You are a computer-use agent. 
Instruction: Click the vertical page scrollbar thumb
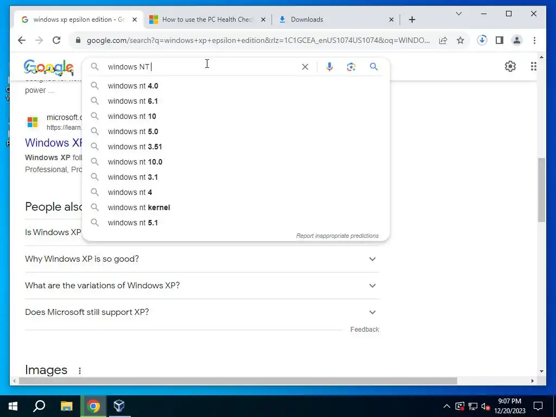541,190
